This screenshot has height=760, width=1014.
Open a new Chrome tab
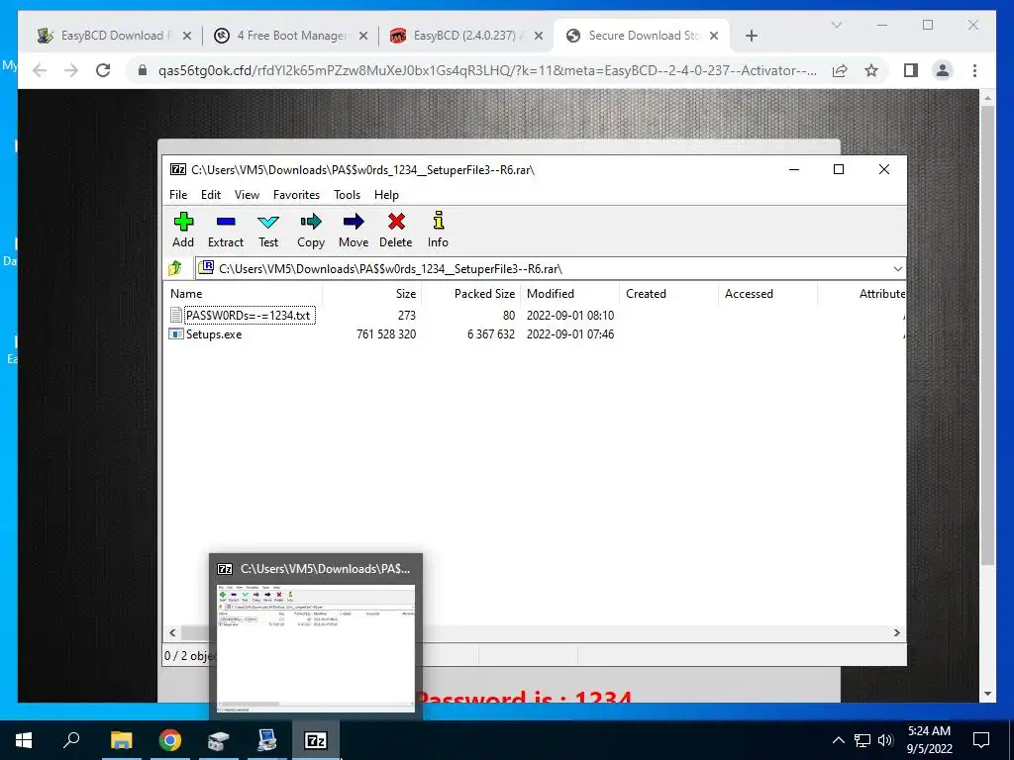(x=751, y=36)
